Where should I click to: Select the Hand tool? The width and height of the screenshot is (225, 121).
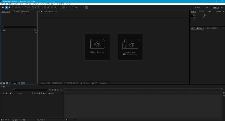(10, 8)
